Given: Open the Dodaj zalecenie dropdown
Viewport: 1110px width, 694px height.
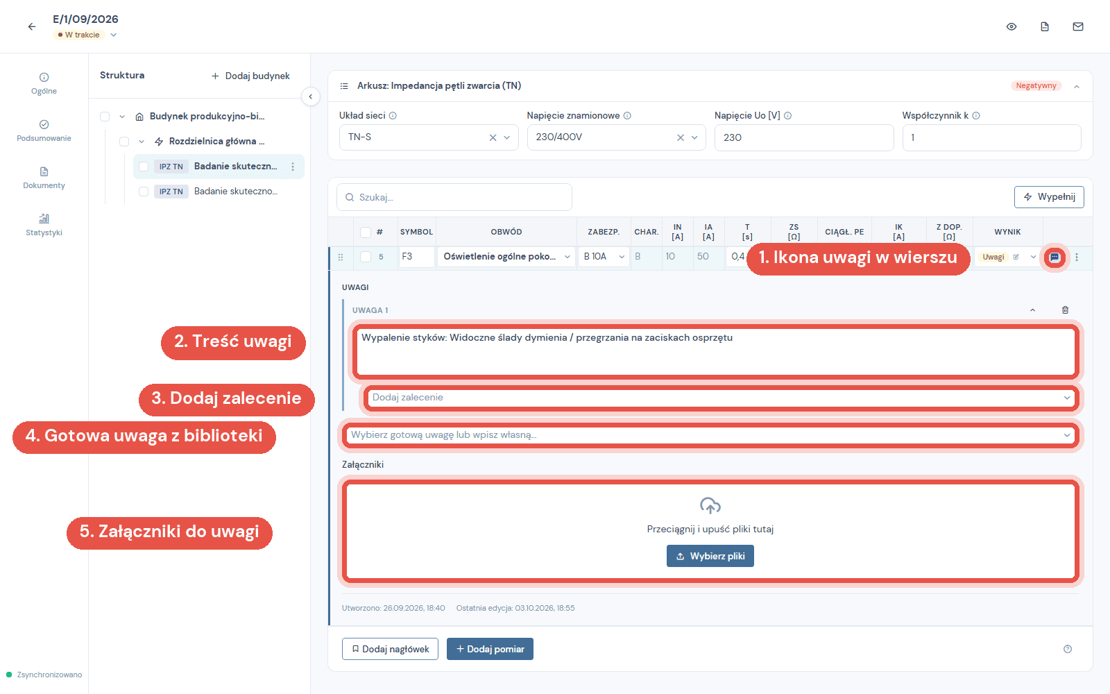Looking at the screenshot, I should tap(720, 398).
